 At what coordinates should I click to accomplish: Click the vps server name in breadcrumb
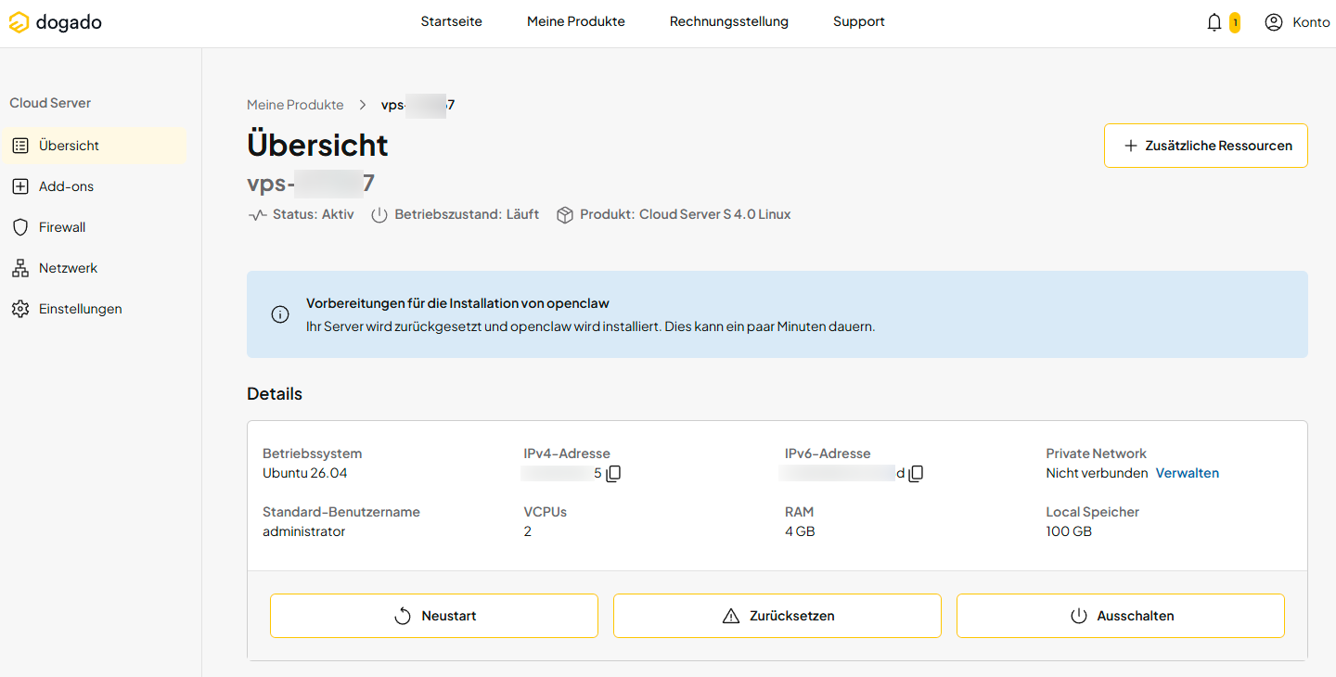pyautogui.click(x=417, y=105)
